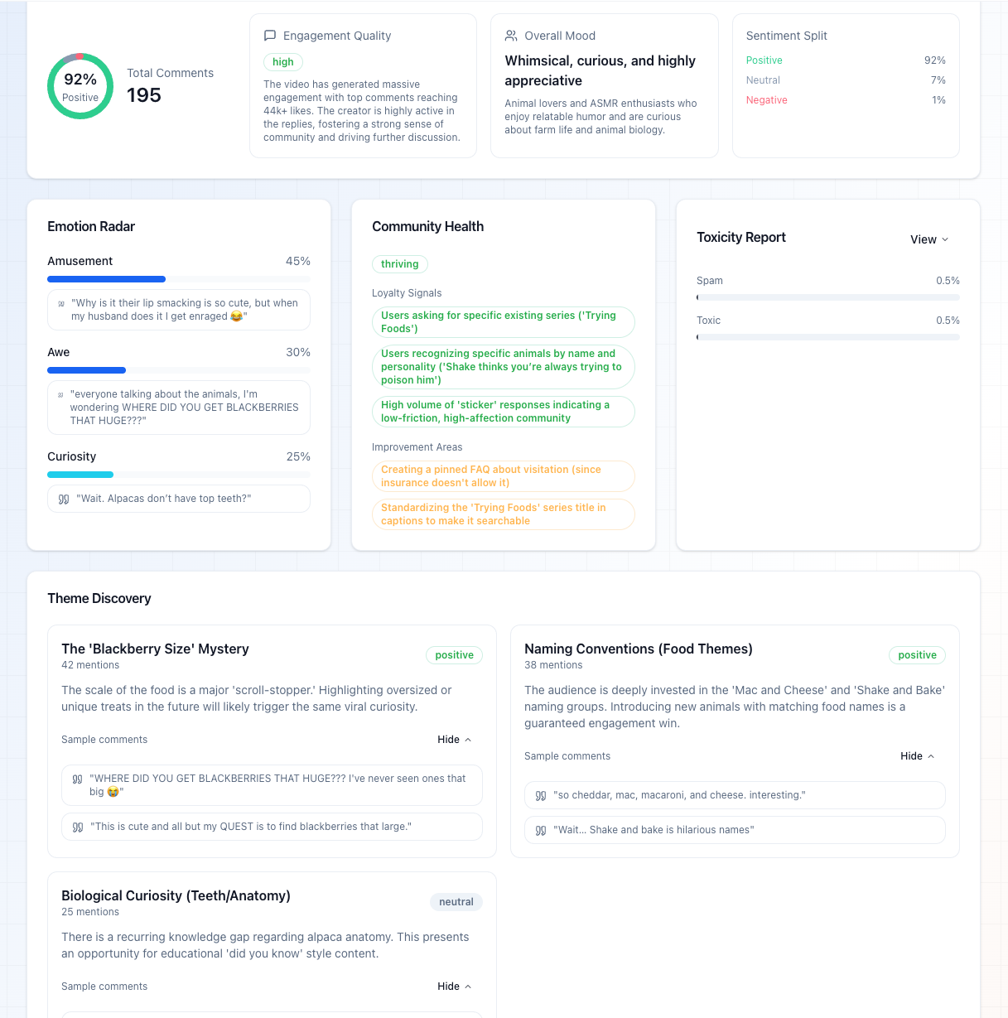Click quote icon beside 'Shake and bake' comment
Viewport: 1008px width, 1018px height.
pos(541,830)
